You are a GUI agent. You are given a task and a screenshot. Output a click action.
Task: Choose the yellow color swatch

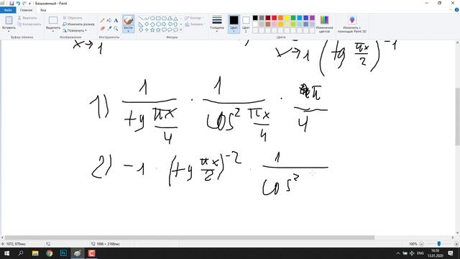(287, 18)
